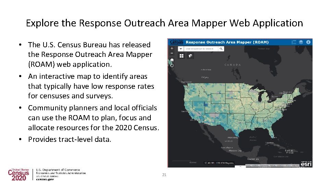Click the coordinates '42.581 -132.156 Degrees' readout

click(x=220, y=163)
